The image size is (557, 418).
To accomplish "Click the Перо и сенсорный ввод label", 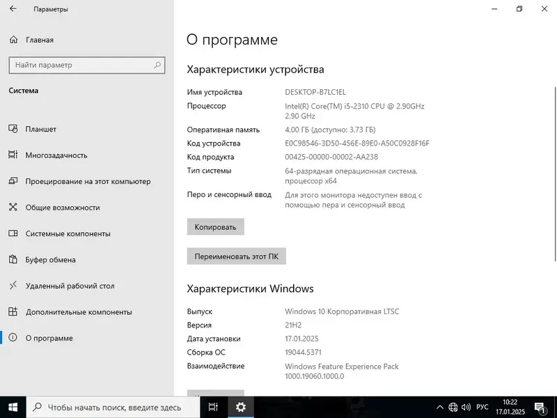I will tap(229, 194).
